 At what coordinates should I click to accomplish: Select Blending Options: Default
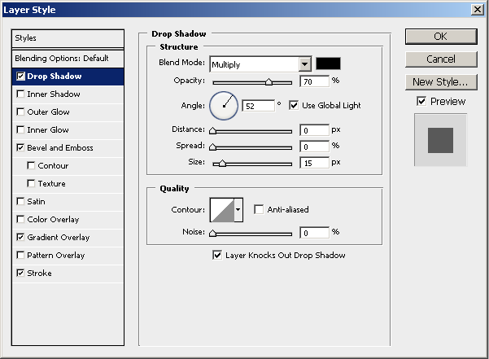pos(61,59)
